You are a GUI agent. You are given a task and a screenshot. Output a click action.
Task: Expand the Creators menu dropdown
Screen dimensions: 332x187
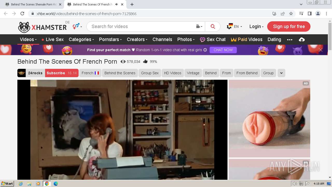click(137, 39)
